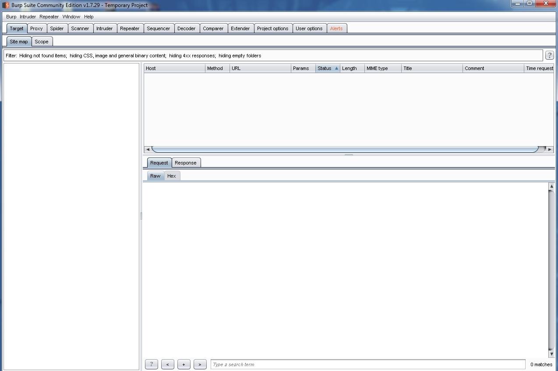Select the Response tab
This screenshot has width=558, height=371.
pos(186,162)
